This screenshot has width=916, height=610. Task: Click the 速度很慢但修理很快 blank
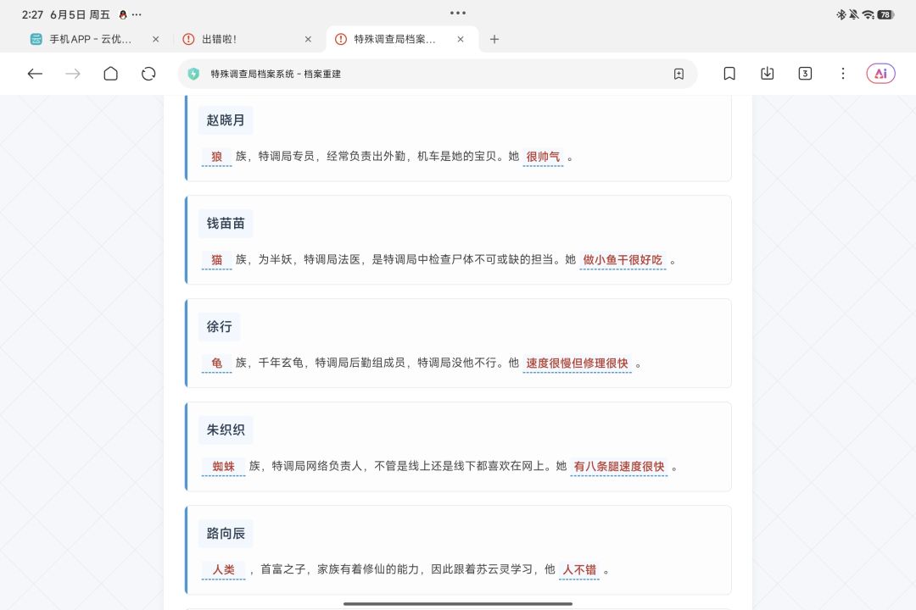coord(578,363)
